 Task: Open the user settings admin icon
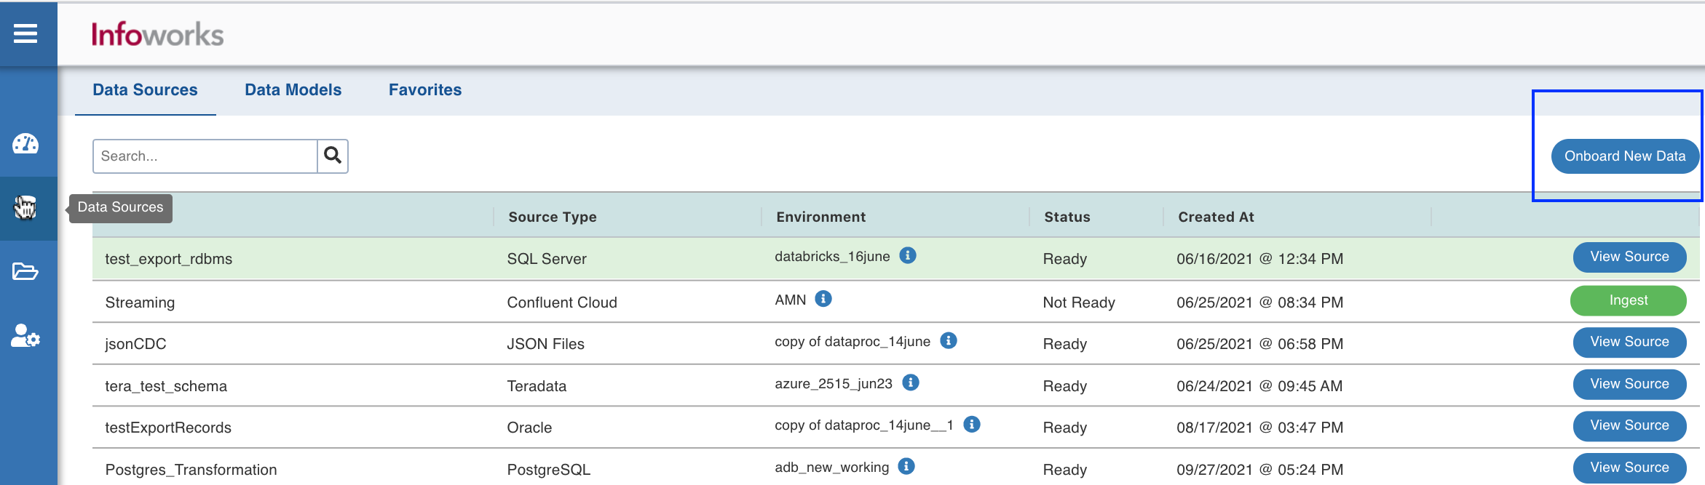25,336
